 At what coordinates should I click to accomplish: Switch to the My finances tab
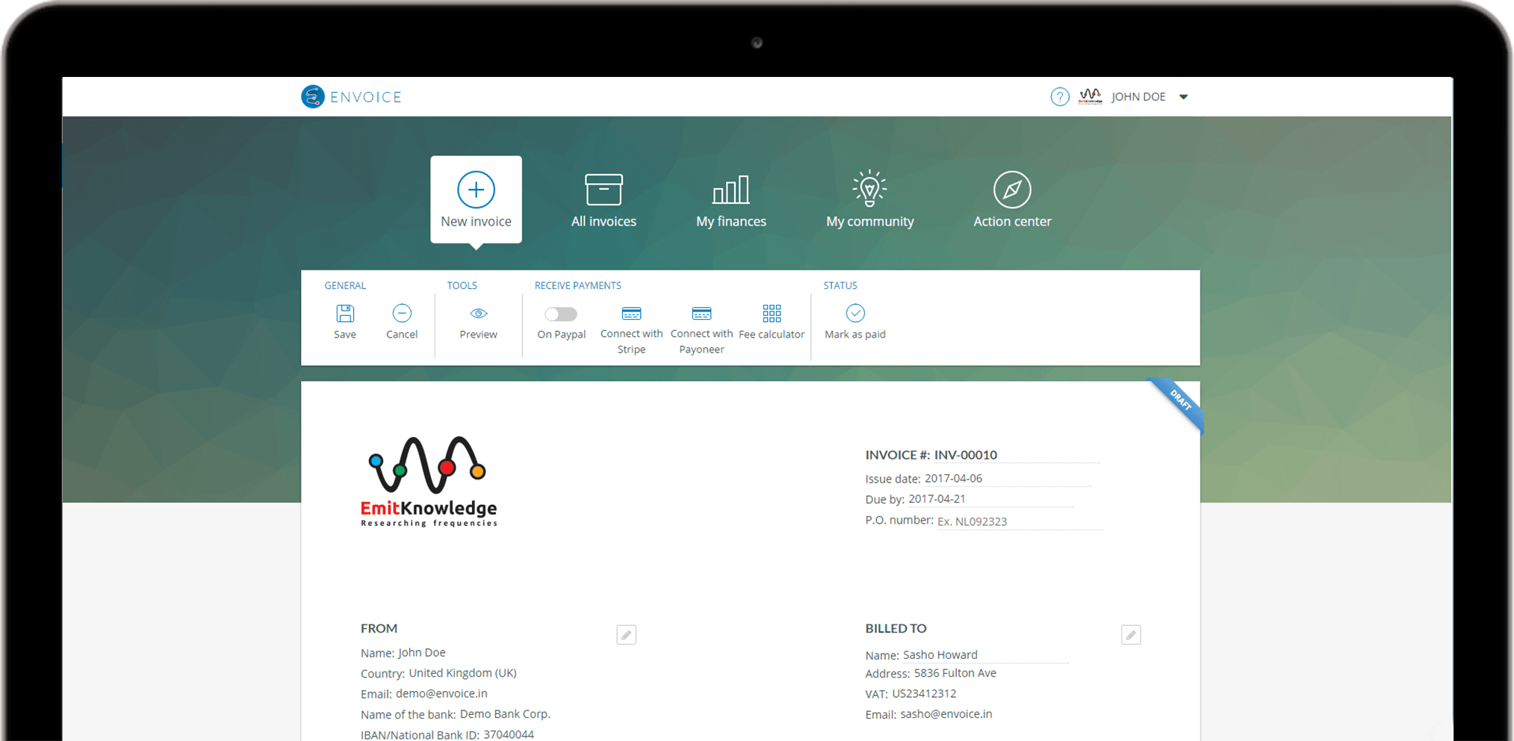(x=730, y=199)
